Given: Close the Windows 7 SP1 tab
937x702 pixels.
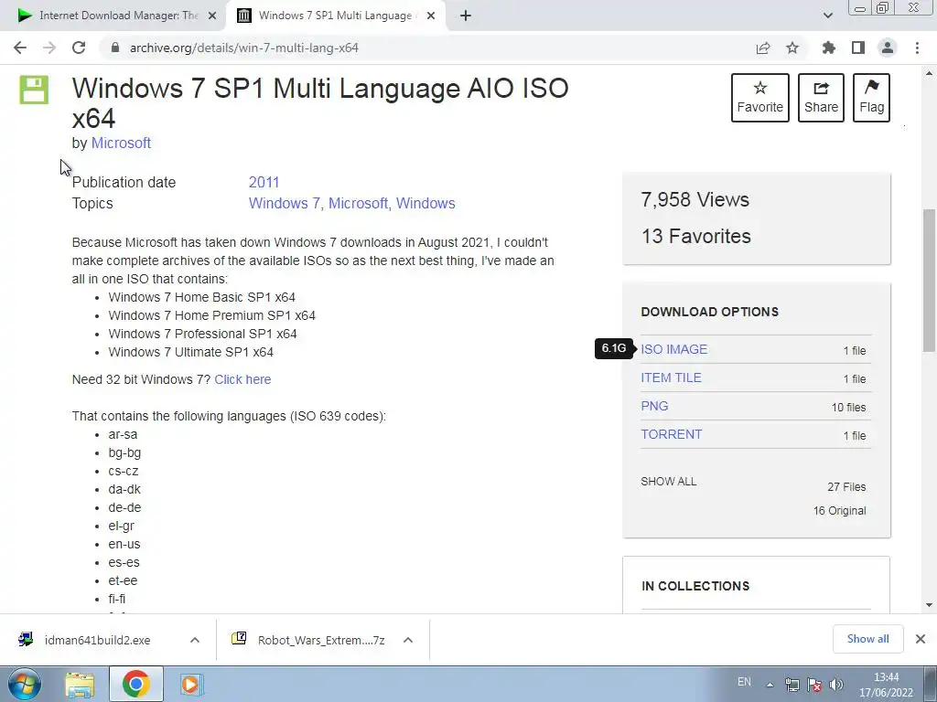Looking at the screenshot, I should [x=431, y=16].
